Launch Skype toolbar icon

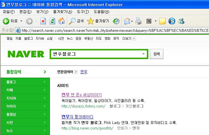click(x=172, y=21)
